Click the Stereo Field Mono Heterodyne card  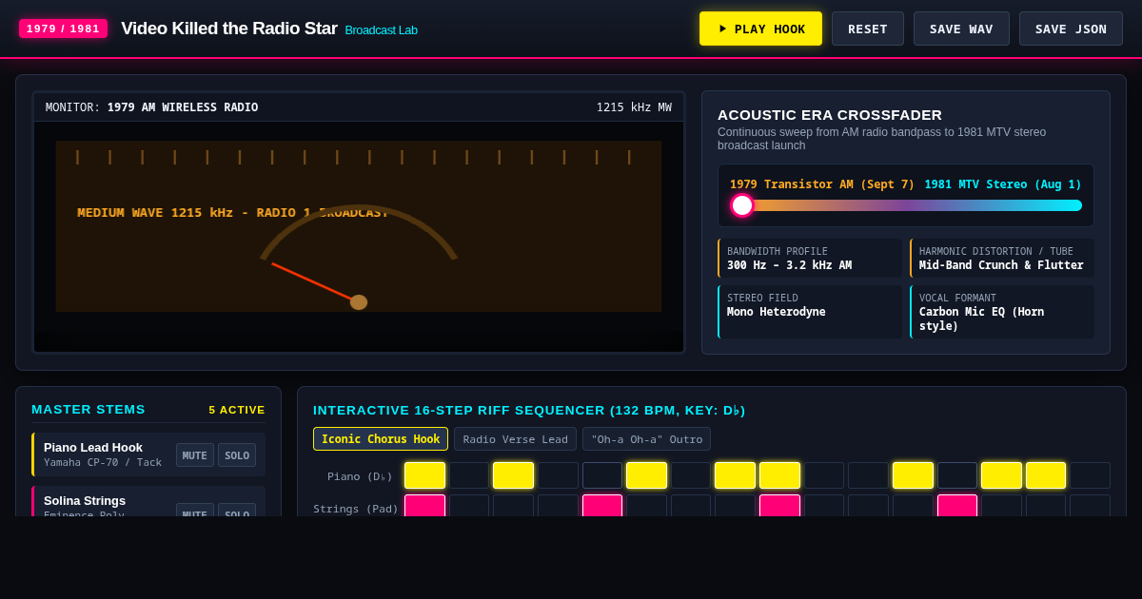[x=810, y=312]
